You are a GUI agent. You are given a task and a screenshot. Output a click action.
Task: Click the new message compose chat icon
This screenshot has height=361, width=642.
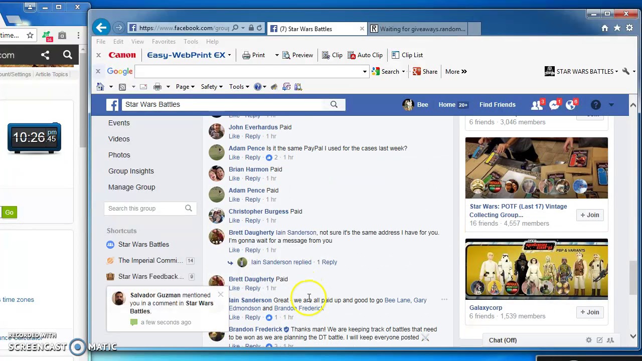pos(599,340)
